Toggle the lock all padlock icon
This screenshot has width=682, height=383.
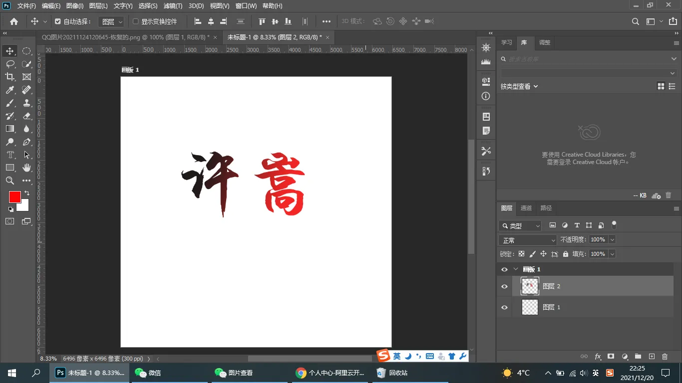565,254
